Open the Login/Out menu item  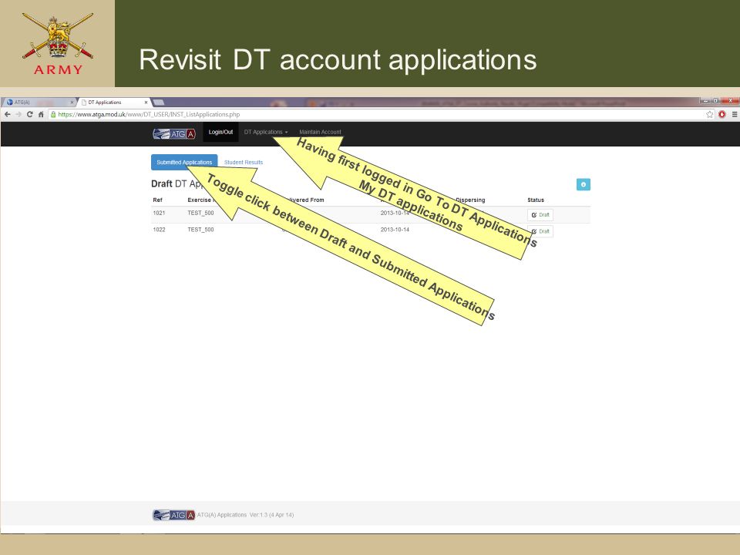(x=221, y=132)
